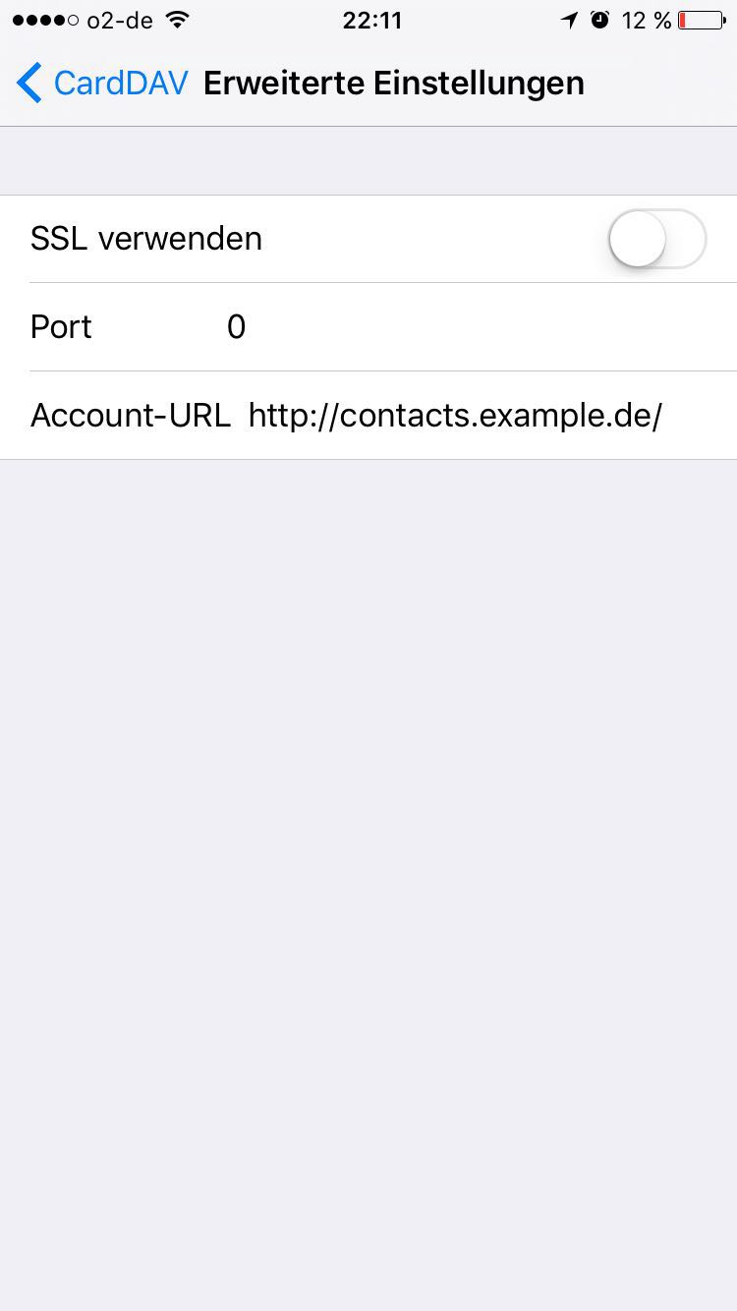Tap the Port label text
737x1311 pixels.
pyautogui.click(x=61, y=327)
